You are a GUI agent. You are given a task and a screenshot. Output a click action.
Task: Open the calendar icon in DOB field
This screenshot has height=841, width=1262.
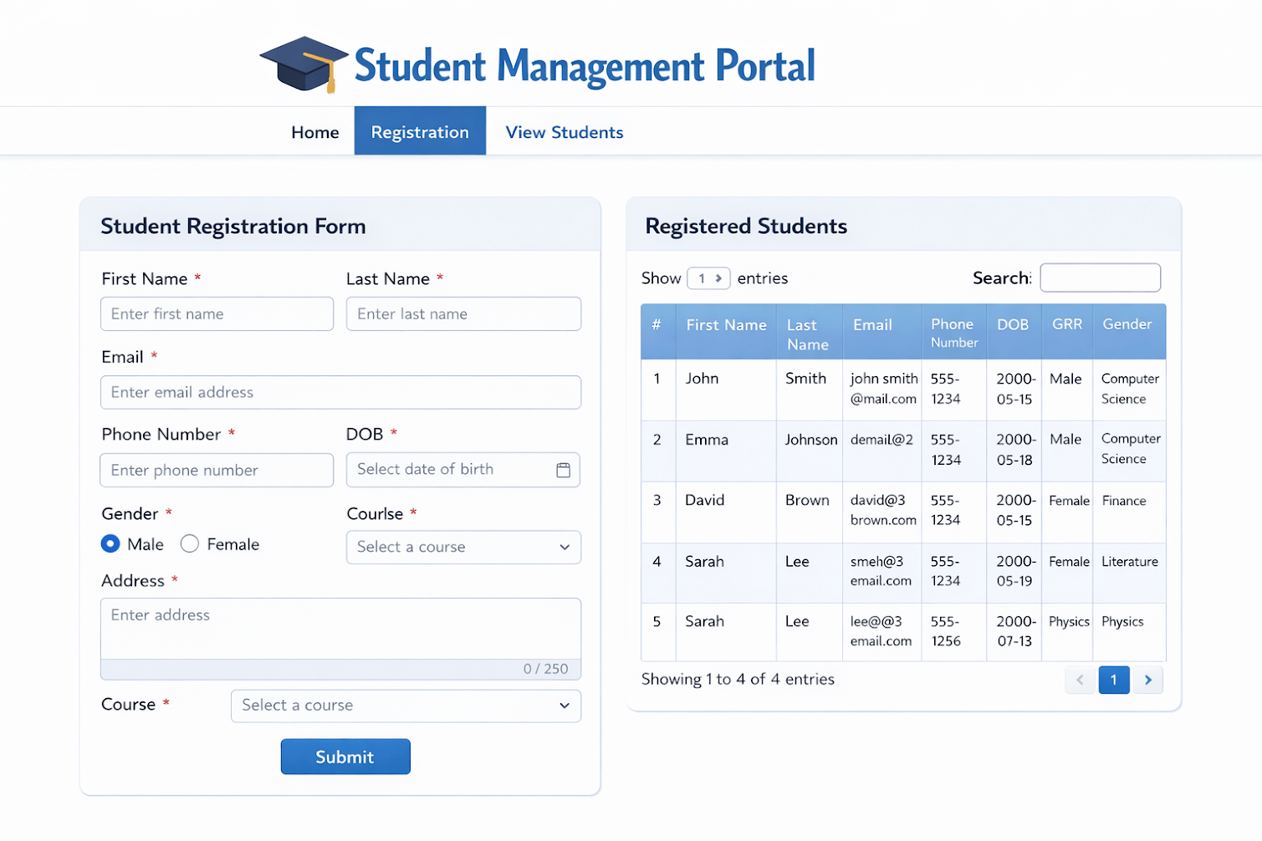pos(564,470)
